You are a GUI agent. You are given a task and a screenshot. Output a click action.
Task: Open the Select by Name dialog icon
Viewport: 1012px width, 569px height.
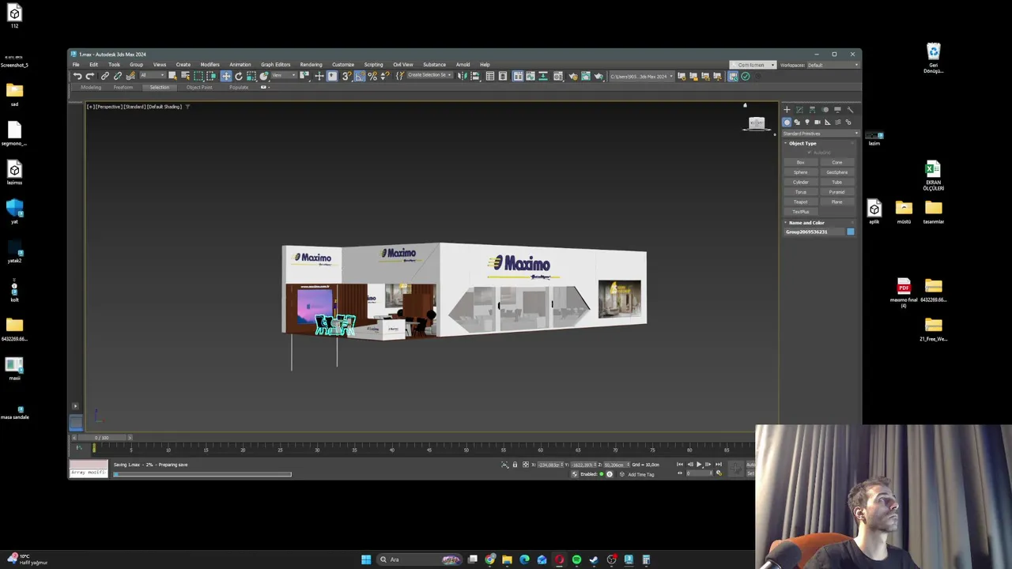pyautogui.click(x=186, y=76)
